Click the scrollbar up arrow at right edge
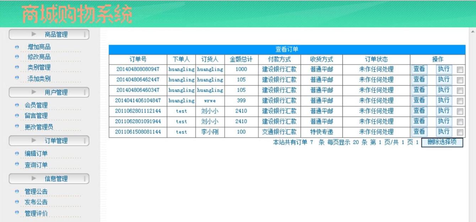The height and width of the screenshot is (222, 476). [x=472, y=32]
